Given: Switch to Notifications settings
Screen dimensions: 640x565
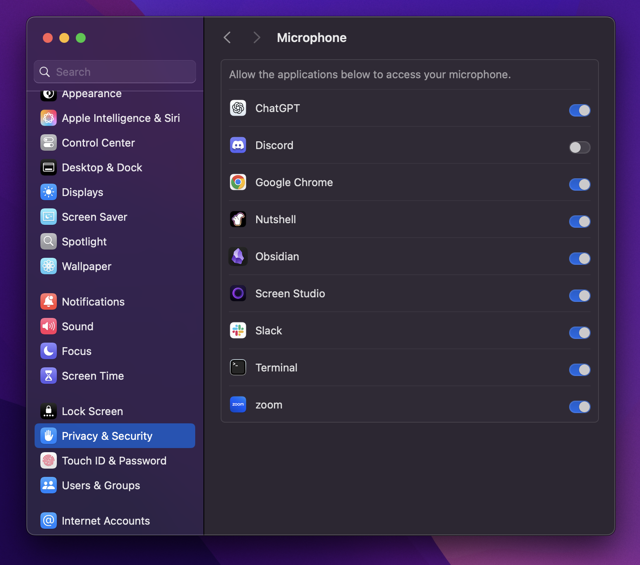Looking at the screenshot, I should point(93,301).
